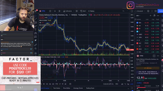
Task: Toggle the market status indicator switch
Action: [90, 15]
